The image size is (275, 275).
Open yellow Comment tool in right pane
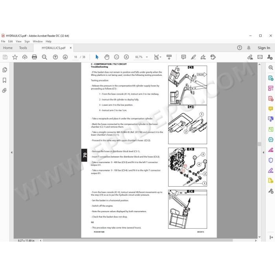[271, 109]
